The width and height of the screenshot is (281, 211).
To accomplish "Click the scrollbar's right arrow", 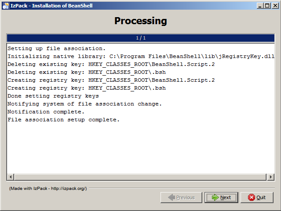I will (x=270, y=177).
